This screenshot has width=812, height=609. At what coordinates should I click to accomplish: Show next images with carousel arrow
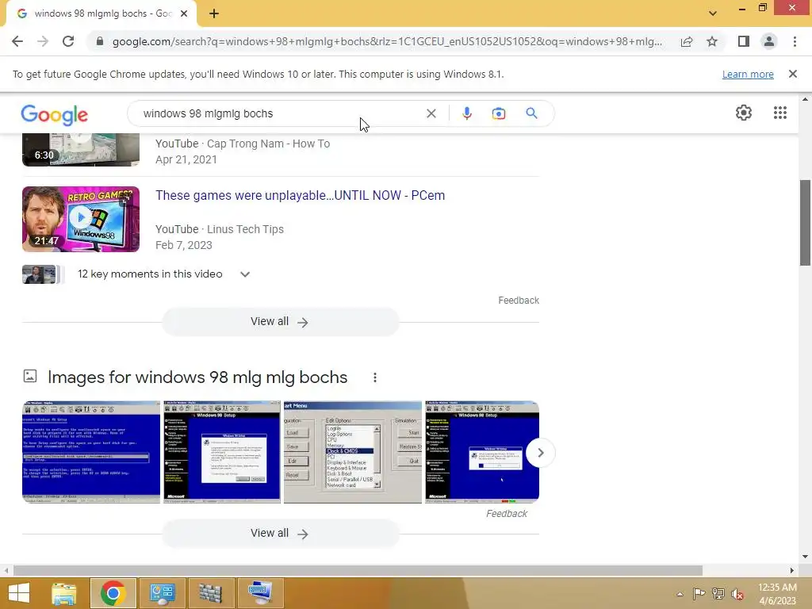[x=540, y=453]
